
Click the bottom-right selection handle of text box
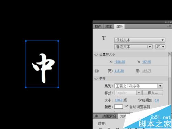58,87
